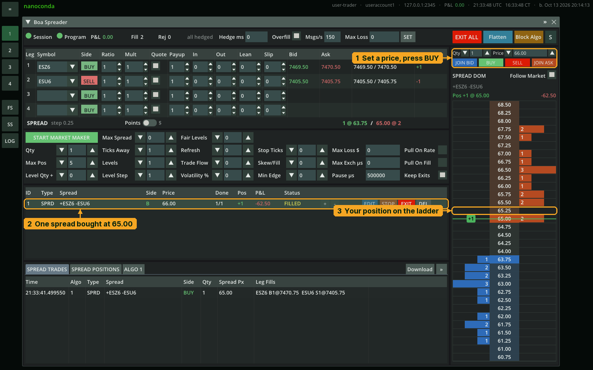This screenshot has width=593, height=370.
Task: Switch the Points / $ toggle
Action: pyautogui.click(x=150, y=123)
